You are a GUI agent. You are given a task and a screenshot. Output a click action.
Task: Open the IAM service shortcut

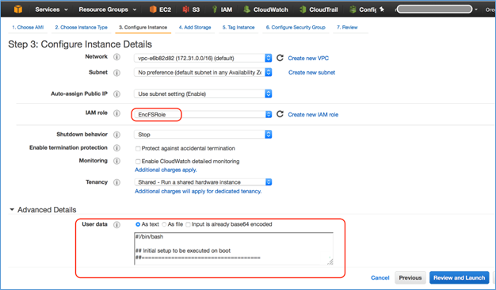coord(222,10)
